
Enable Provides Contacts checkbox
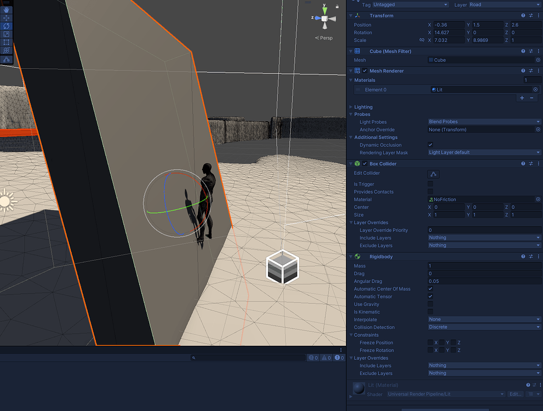click(430, 191)
